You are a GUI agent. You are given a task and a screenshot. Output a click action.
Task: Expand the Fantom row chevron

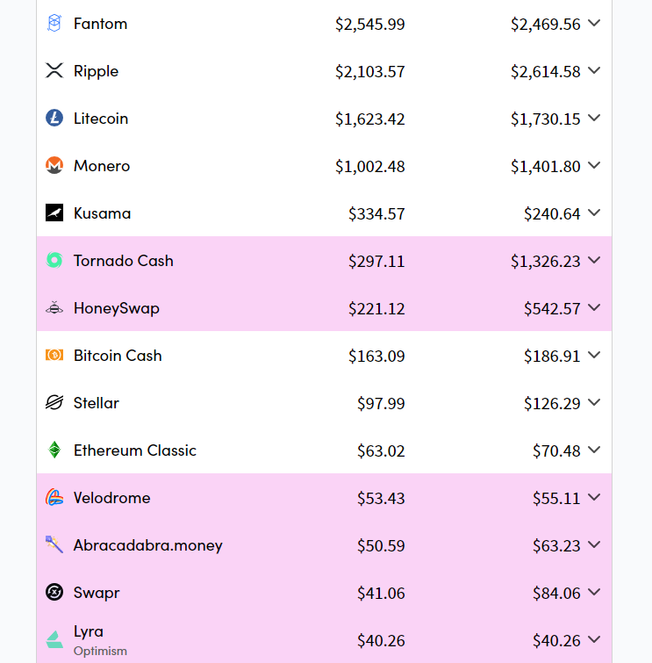coord(594,23)
